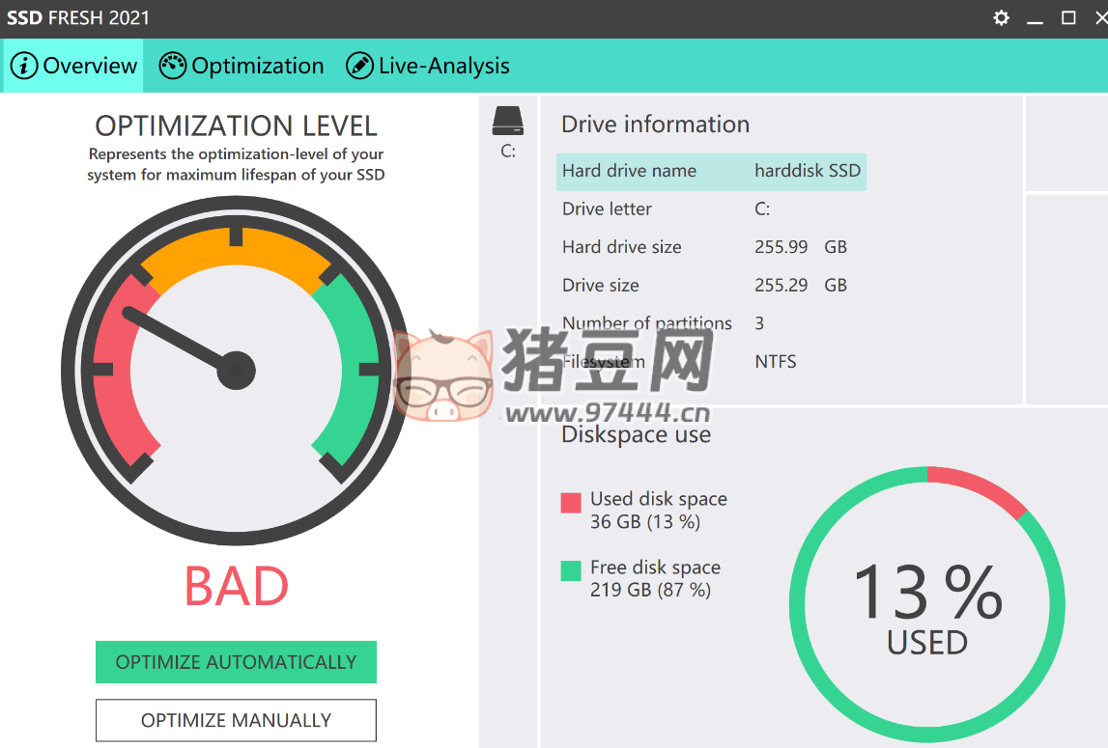Click the Optimization gauge icon
Screen dimensions: 1108x748
tap(172, 66)
